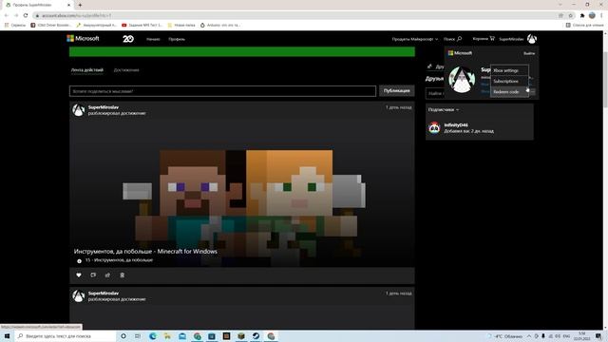
Task: Switch to the activity feed tab
Action: pos(86,70)
